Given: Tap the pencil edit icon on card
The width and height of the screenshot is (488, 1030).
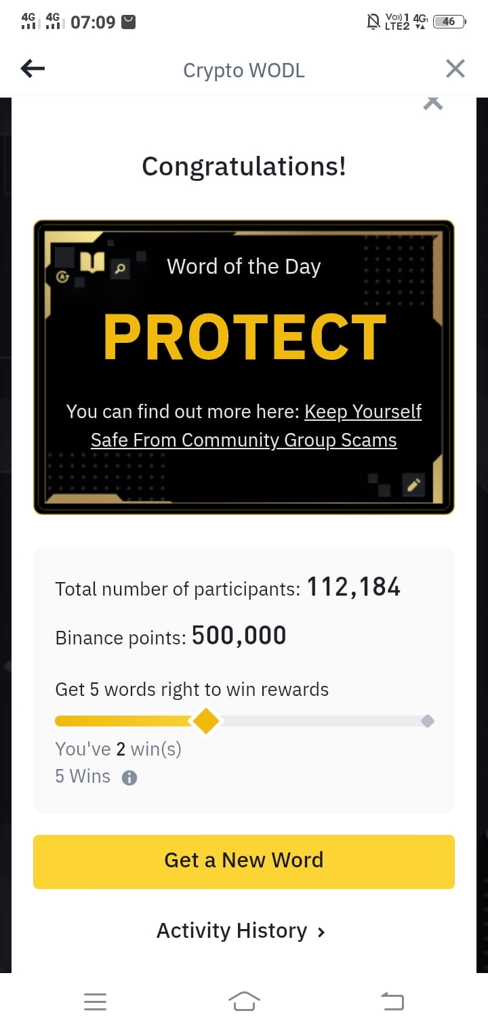Looking at the screenshot, I should 413,485.
